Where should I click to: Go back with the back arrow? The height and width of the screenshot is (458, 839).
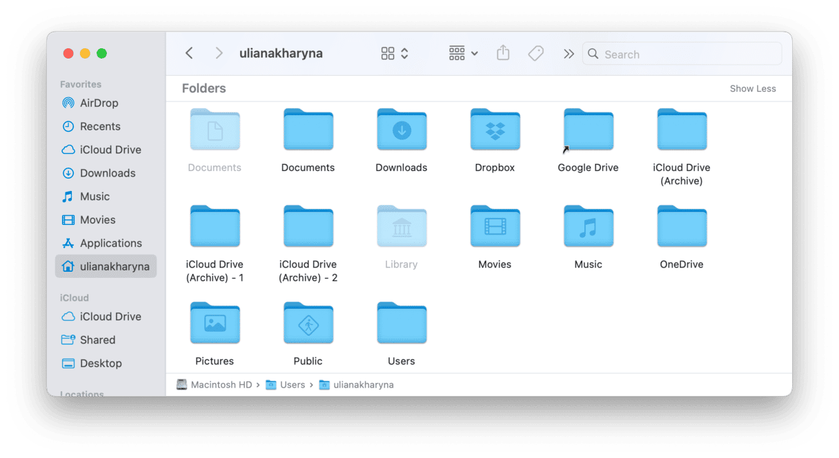tap(189, 53)
